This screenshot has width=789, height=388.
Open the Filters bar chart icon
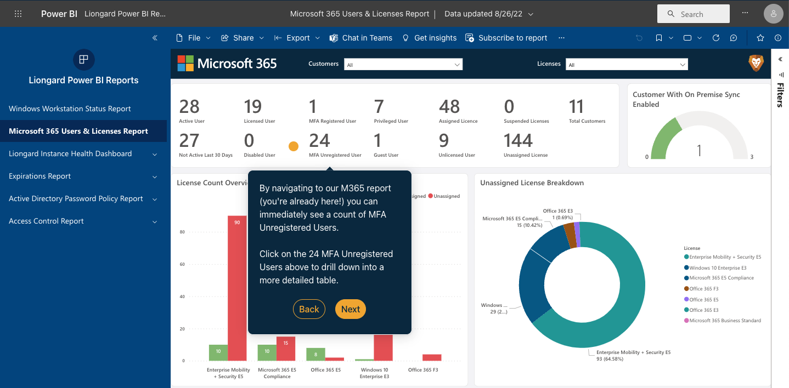[x=781, y=75]
